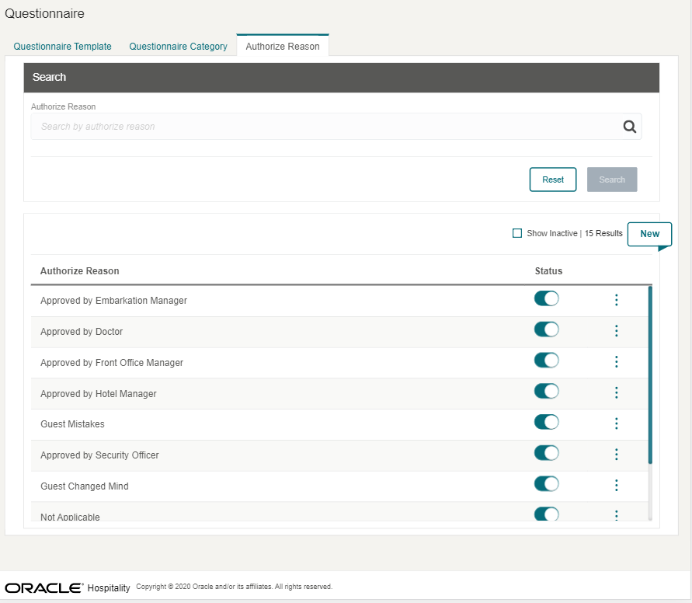Select the Approved by Embarkation Manager row text

(x=114, y=301)
